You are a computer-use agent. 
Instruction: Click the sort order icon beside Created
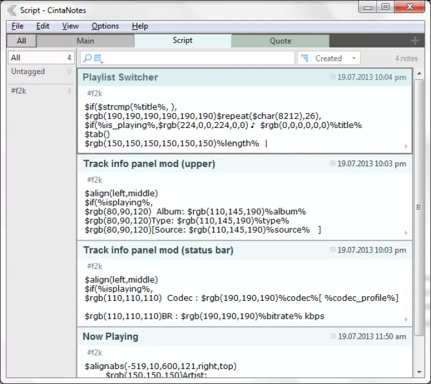pos(305,58)
